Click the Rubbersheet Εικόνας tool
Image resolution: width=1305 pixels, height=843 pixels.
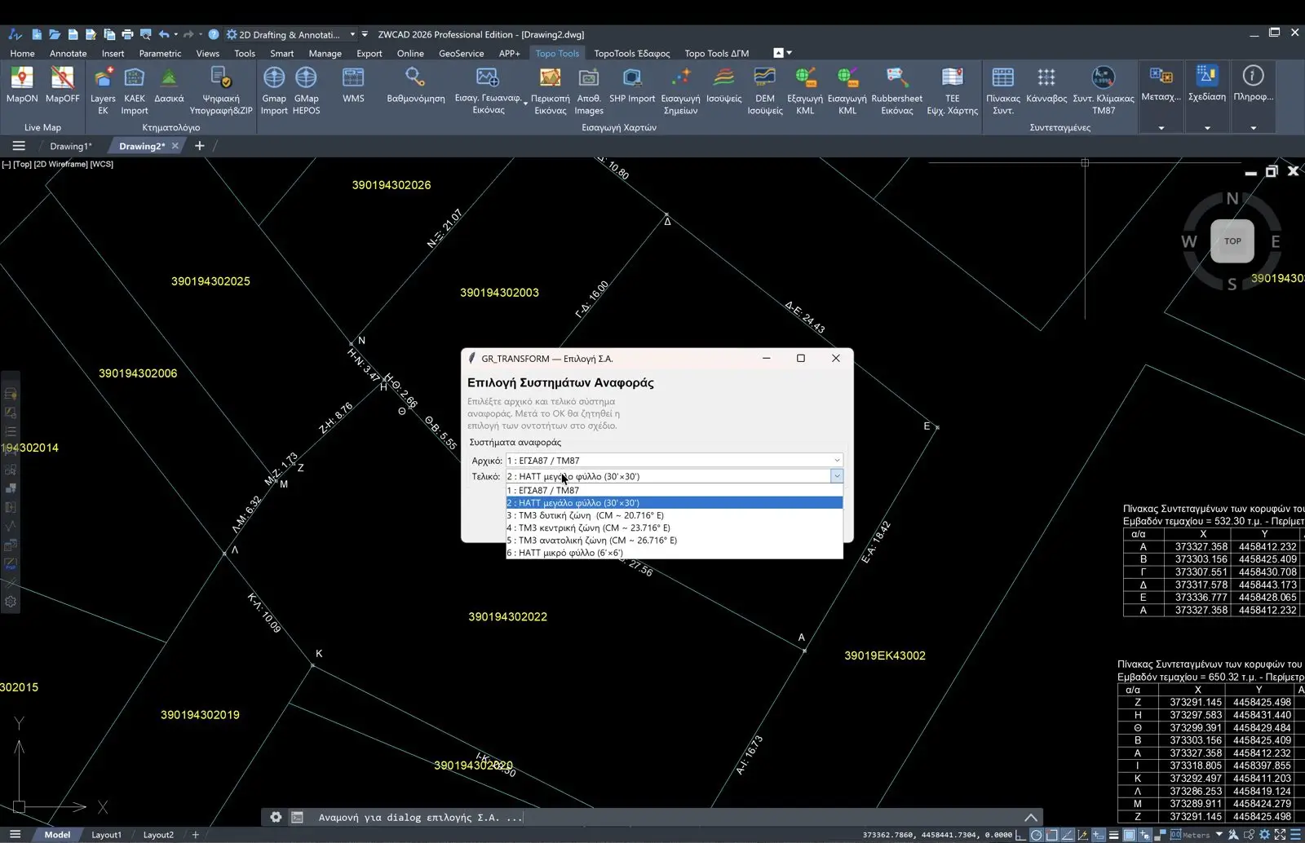pyautogui.click(x=896, y=90)
